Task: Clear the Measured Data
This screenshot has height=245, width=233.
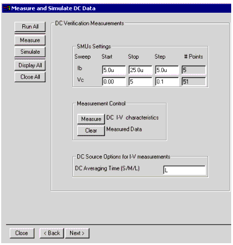Action: (91, 131)
